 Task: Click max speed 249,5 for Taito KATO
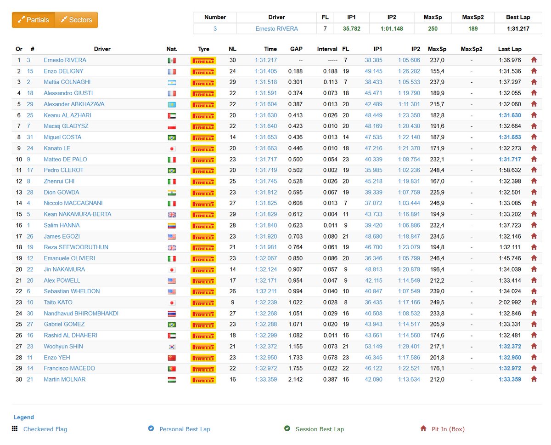point(436,302)
